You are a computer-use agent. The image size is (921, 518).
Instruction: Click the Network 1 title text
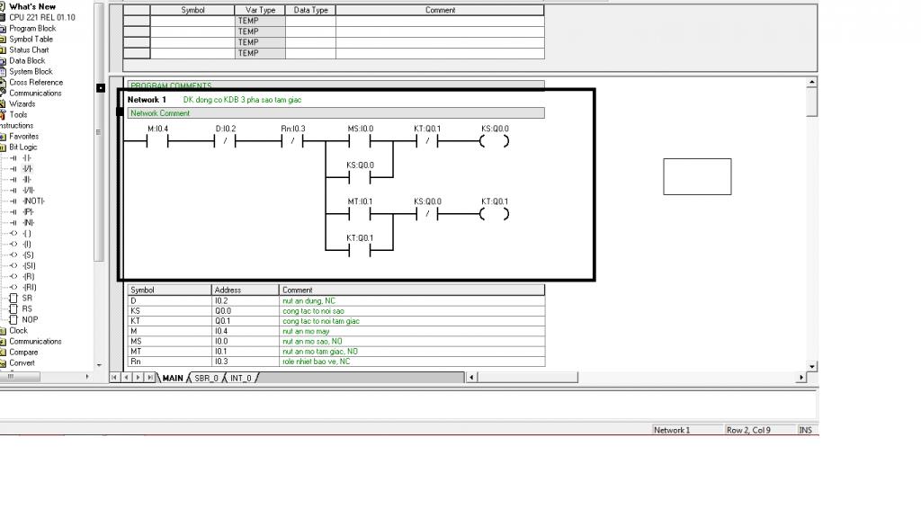[x=147, y=100]
